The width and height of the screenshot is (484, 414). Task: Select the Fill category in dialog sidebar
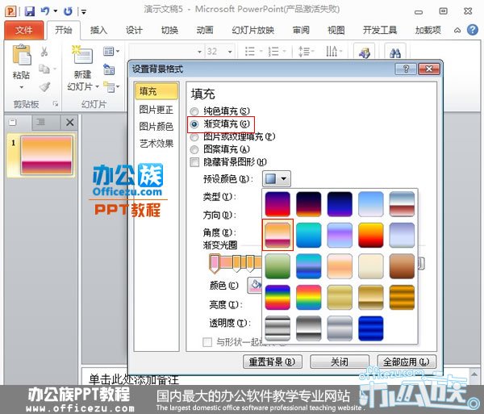point(156,91)
